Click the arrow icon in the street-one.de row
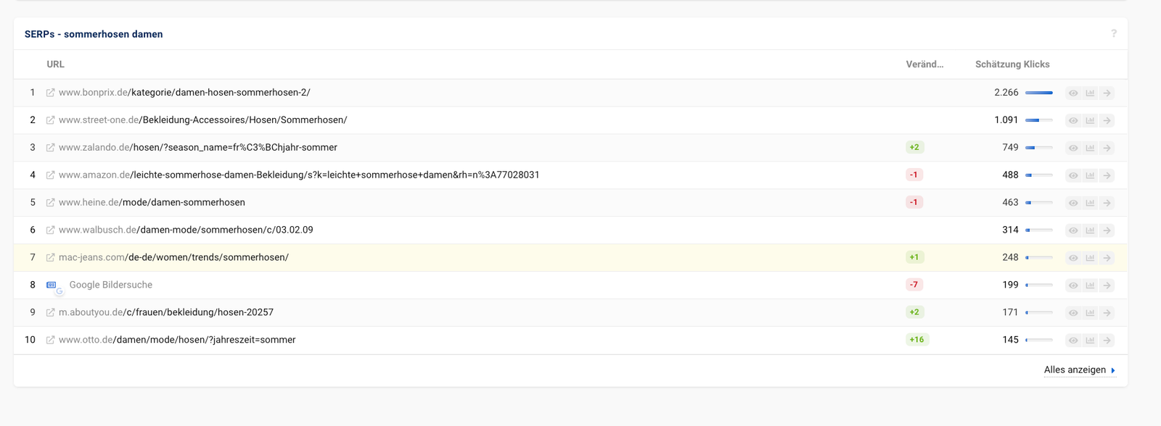Screen dimensions: 1161x426 coord(1107,120)
